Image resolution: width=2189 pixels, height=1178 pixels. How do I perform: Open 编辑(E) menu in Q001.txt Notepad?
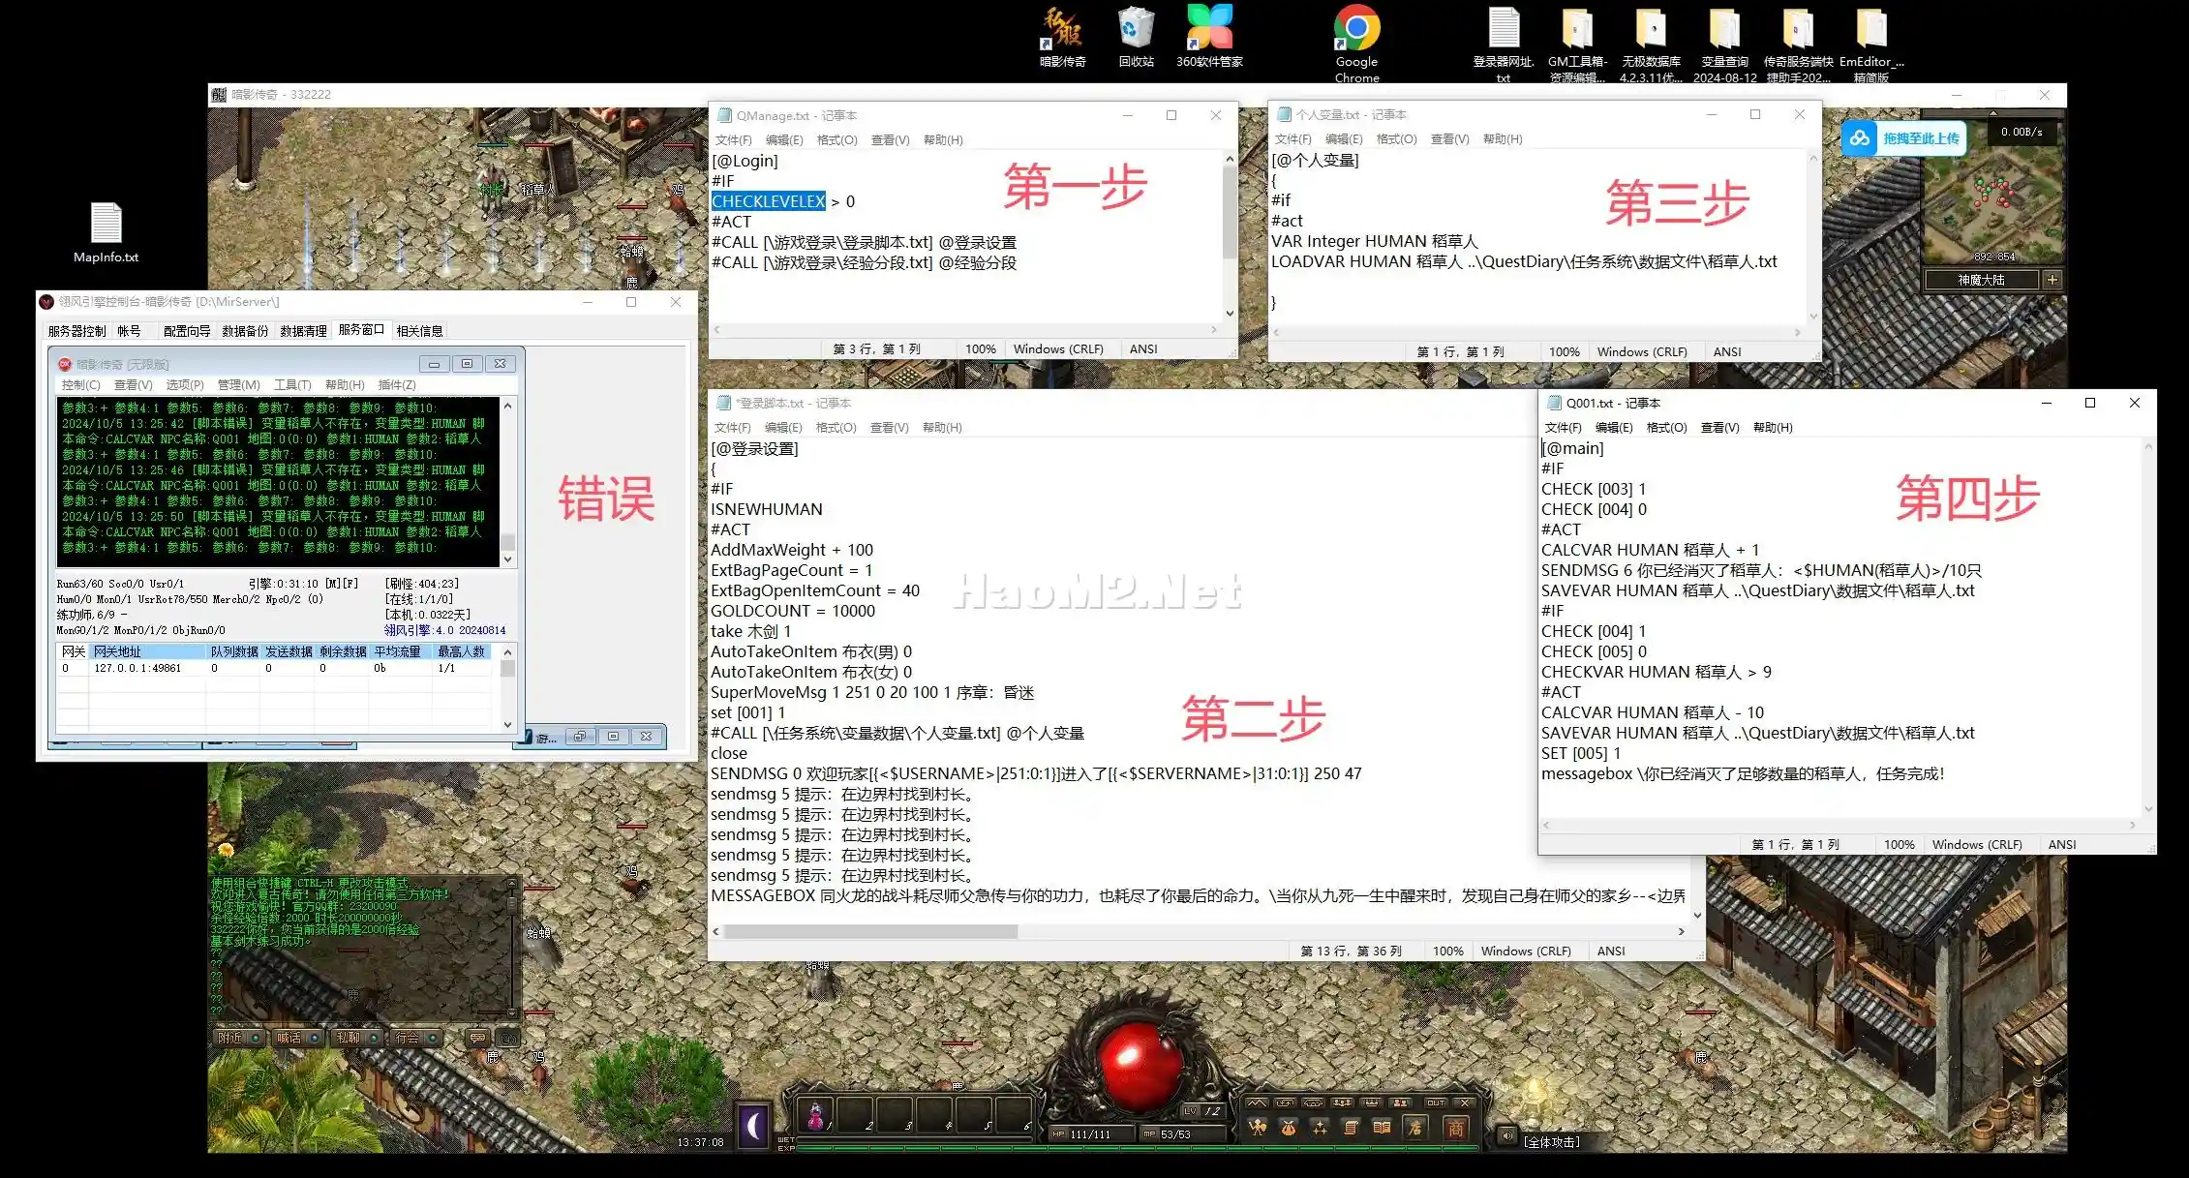(1613, 428)
